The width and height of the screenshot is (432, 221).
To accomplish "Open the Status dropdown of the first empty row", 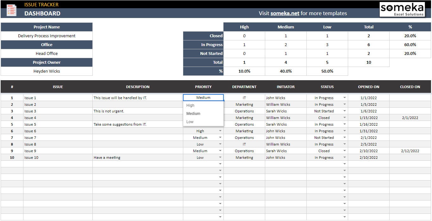I will [x=344, y=164].
